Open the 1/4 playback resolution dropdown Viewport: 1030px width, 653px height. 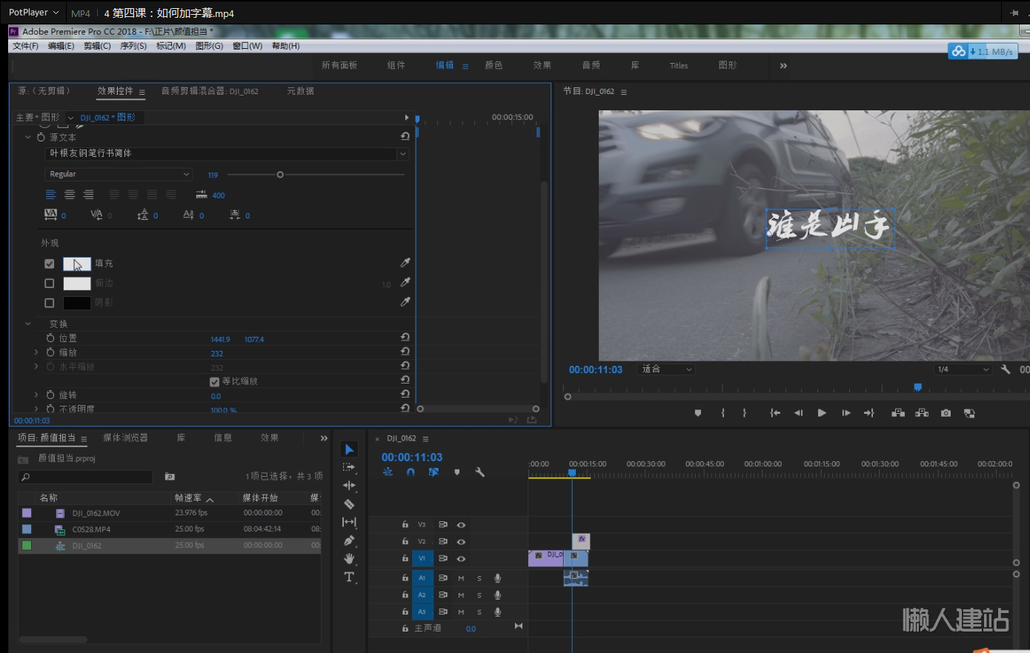(963, 369)
